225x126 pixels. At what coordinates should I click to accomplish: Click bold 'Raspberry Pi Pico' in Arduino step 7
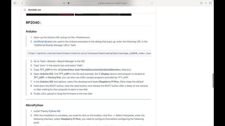(109, 82)
